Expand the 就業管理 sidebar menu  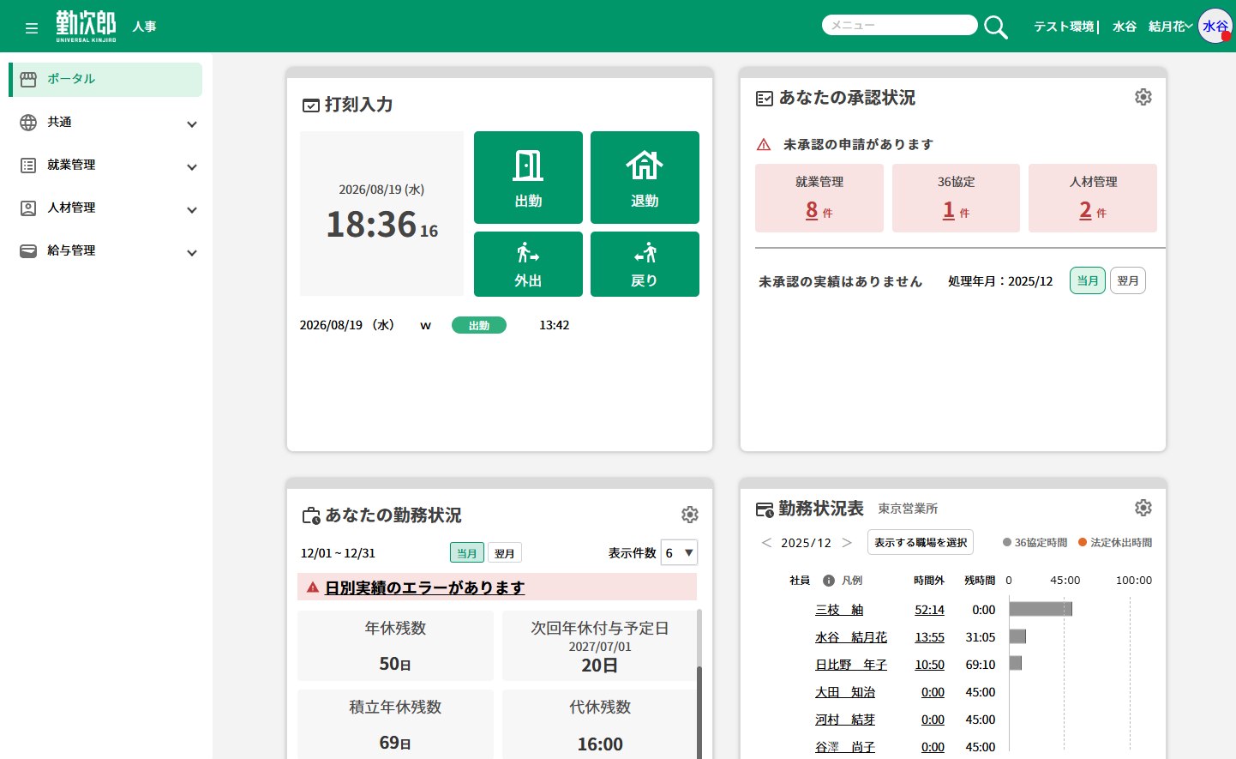(108, 166)
